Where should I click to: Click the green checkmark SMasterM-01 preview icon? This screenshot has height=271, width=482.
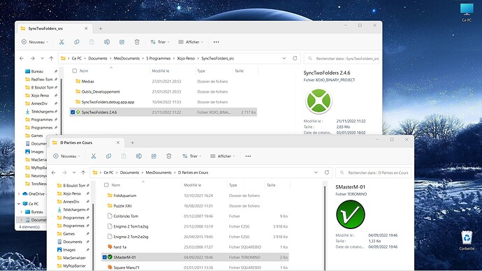pos(351,214)
